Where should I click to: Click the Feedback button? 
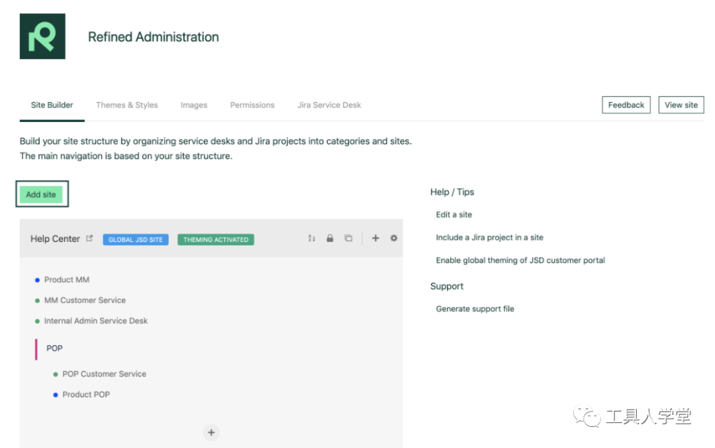(626, 105)
